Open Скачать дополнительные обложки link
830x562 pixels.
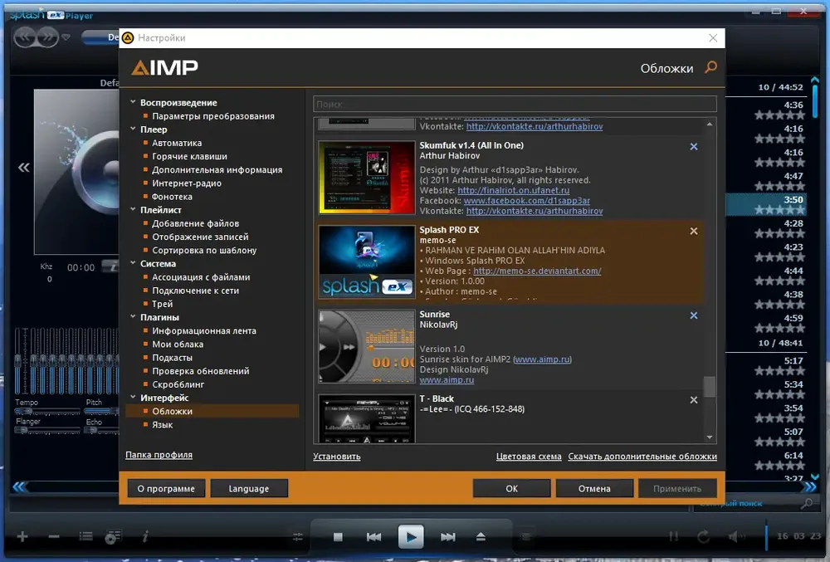642,457
